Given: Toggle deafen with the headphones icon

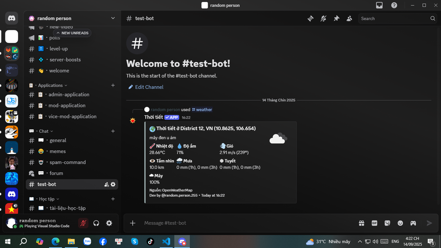Looking at the screenshot, I should point(96,223).
